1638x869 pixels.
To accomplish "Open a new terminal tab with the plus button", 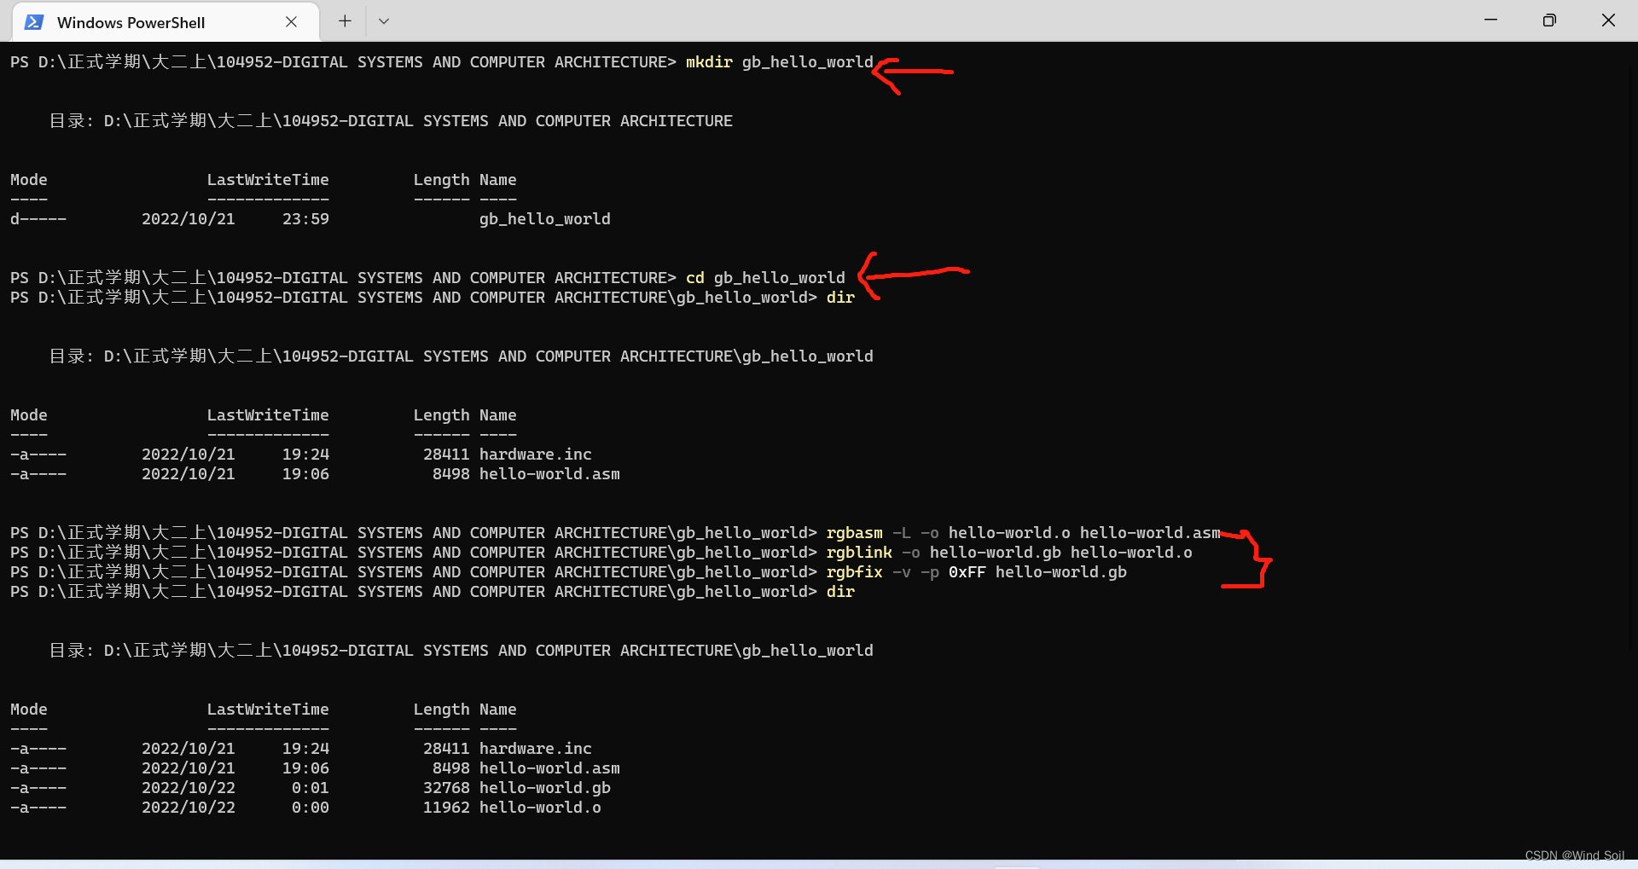I will tap(344, 20).
